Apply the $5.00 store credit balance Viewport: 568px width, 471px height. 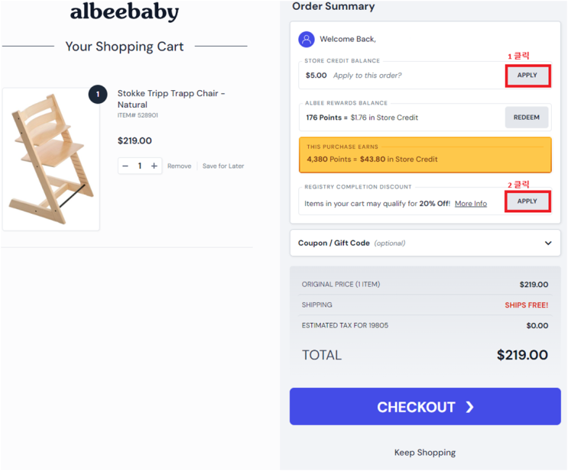click(x=527, y=76)
